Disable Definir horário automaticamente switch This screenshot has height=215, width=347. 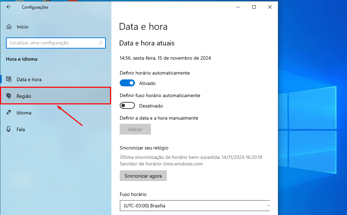(127, 83)
